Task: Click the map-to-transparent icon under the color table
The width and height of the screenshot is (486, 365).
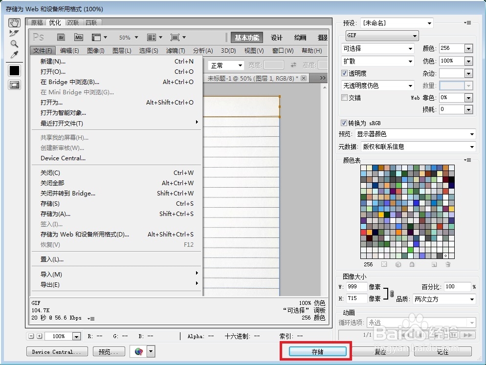Action: pyautogui.click(x=384, y=264)
